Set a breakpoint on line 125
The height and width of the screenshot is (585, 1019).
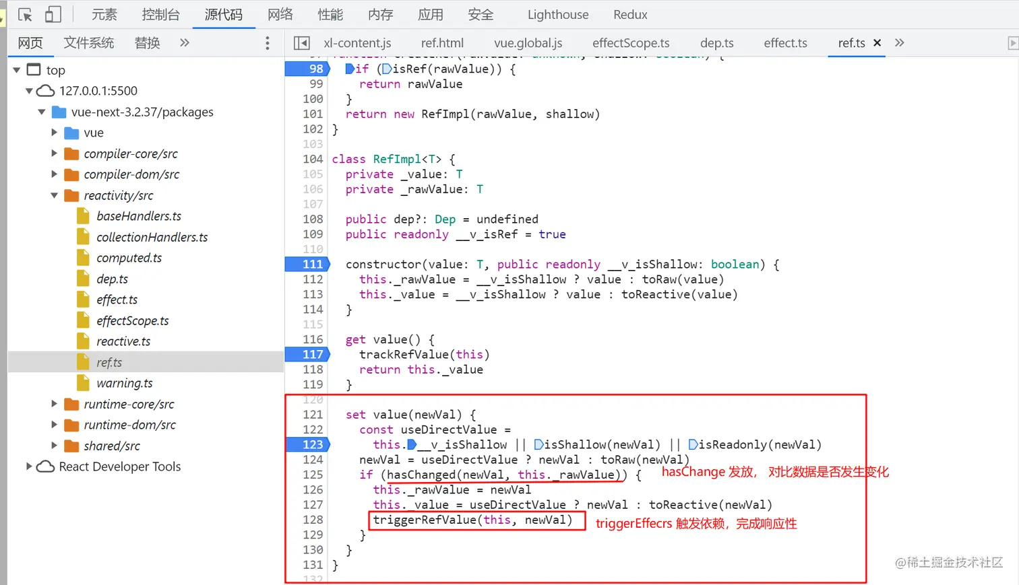313,475
